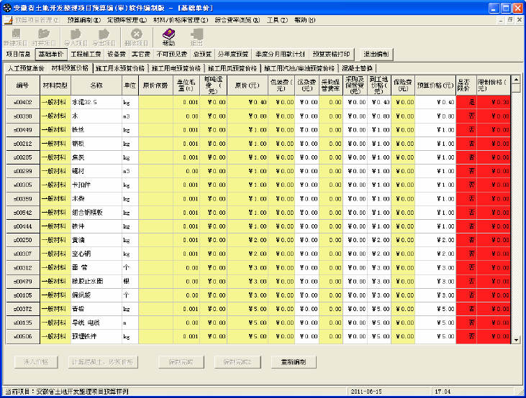Image resolution: width=526 pixels, height=398 pixels.
Task: Switch to the 工程施工费 section
Action: pos(86,54)
